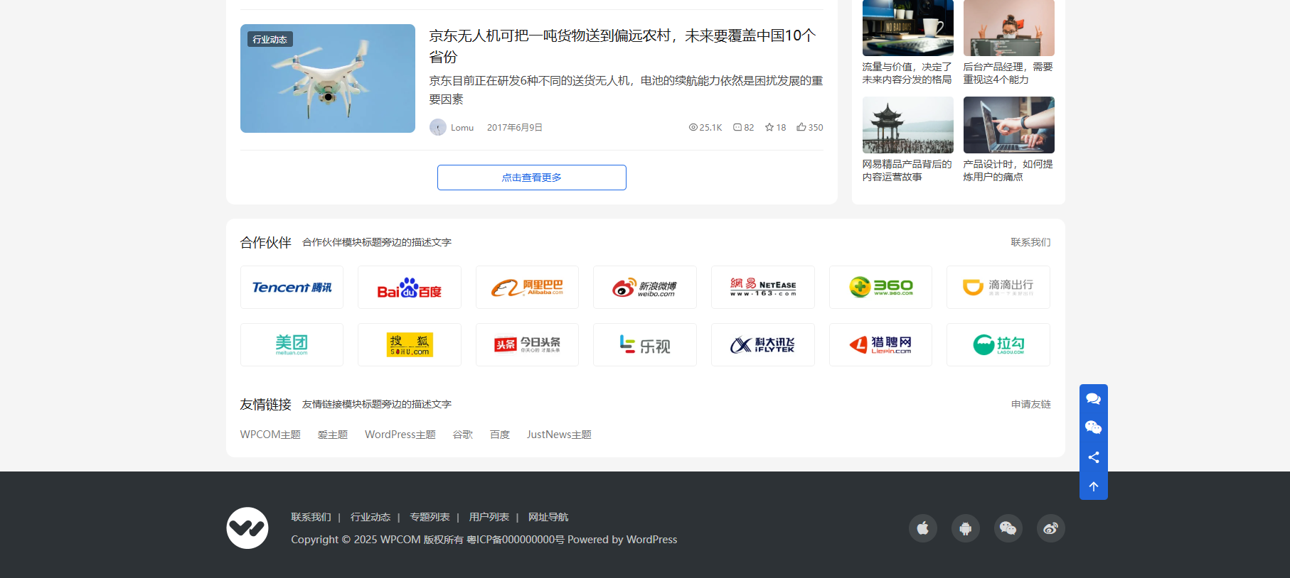Open the 流量与价值 sidebar thumbnail
Image resolution: width=1290 pixels, height=578 pixels.
tap(908, 28)
